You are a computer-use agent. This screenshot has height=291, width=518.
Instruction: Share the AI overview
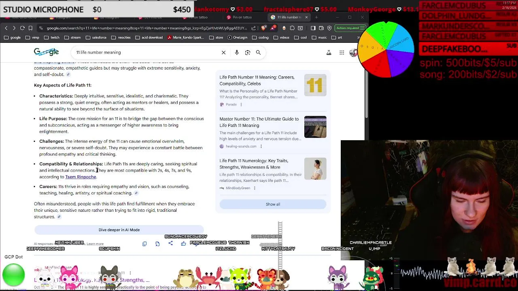(170, 243)
